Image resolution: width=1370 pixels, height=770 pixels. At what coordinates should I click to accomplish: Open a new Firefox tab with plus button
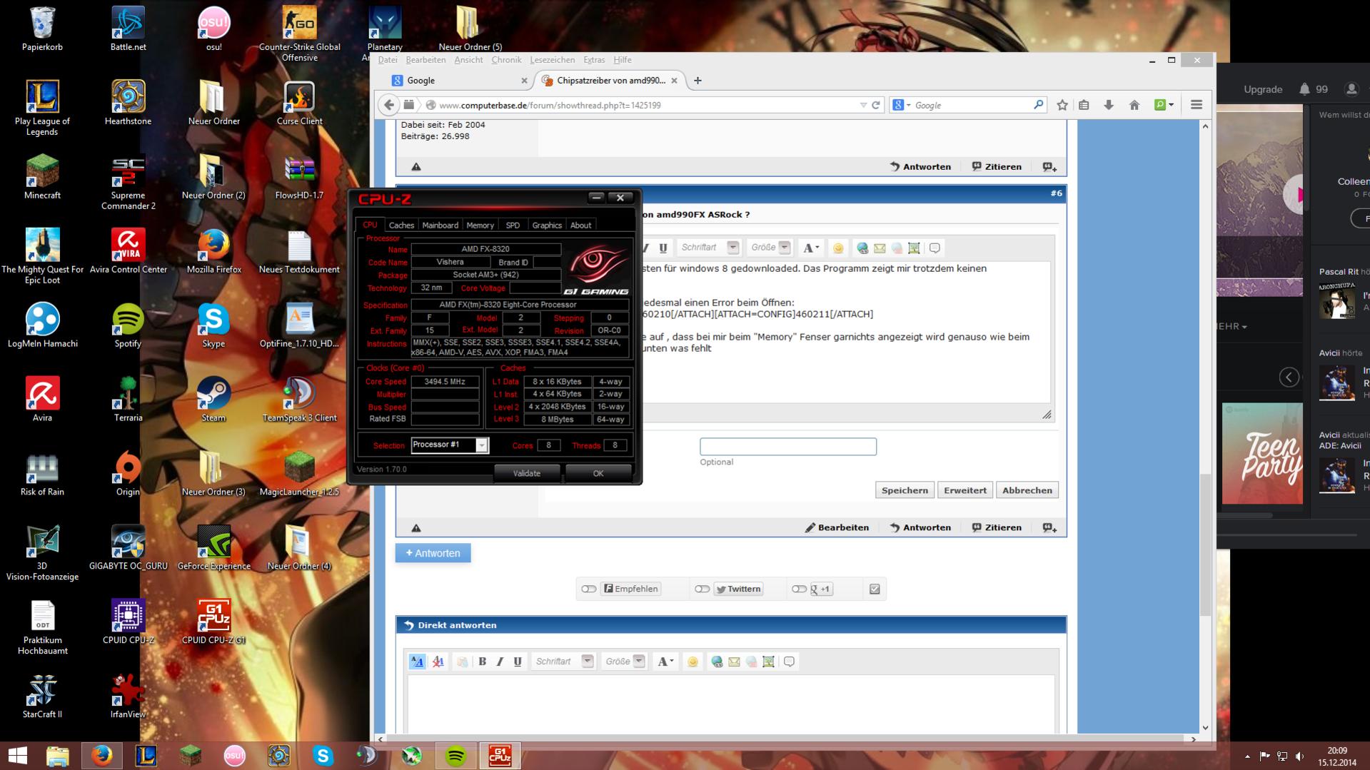[x=697, y=81]
